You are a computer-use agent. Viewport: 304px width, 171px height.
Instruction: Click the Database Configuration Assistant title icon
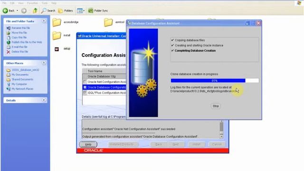(x=129, y=23)
